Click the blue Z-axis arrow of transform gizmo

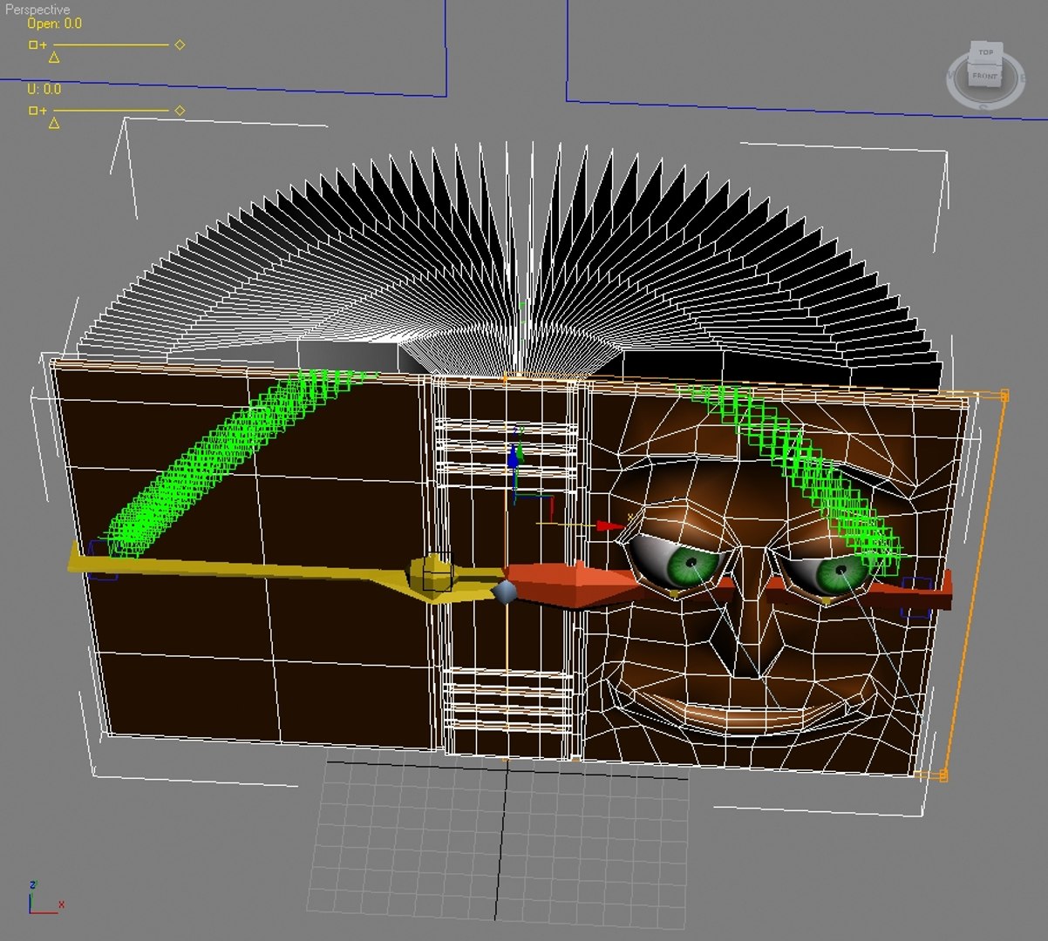(x=514, y=457)
